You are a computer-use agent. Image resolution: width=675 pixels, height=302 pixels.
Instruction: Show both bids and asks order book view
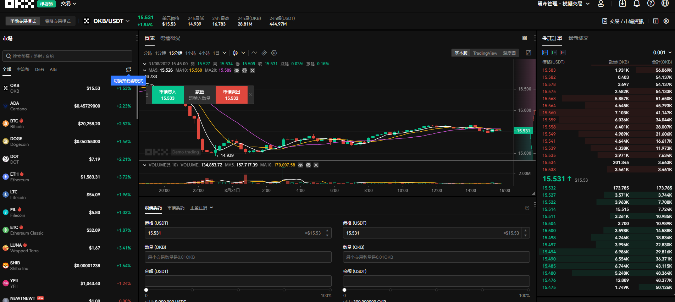point(545,53)
